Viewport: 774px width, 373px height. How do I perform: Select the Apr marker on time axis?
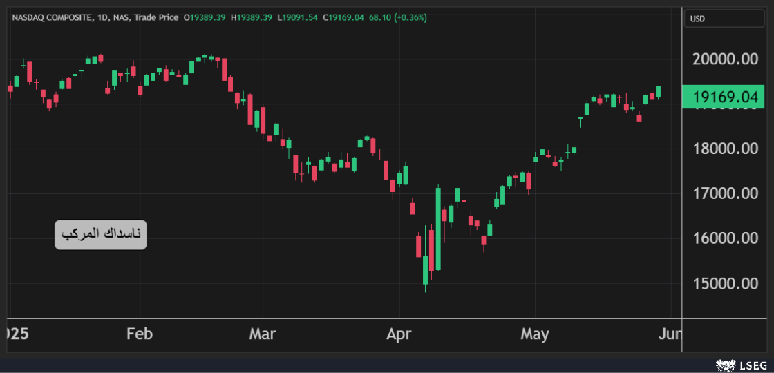(x=399, y=334)
